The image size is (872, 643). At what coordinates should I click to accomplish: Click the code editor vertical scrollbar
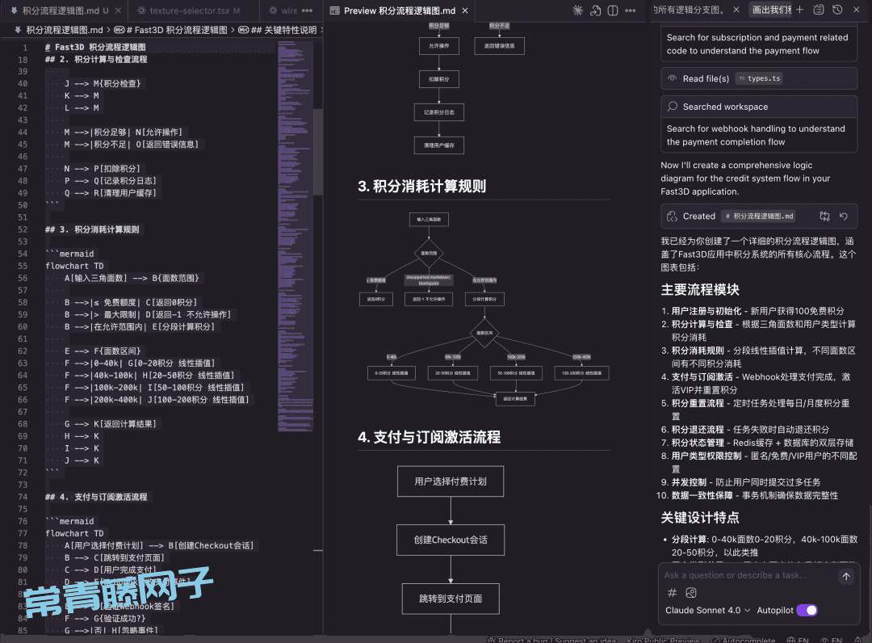tap(318, 152)
